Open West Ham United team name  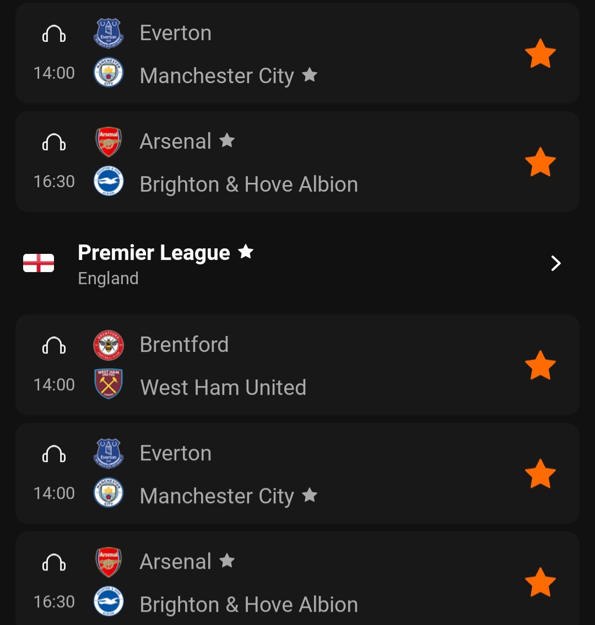[x=223, y=388]
